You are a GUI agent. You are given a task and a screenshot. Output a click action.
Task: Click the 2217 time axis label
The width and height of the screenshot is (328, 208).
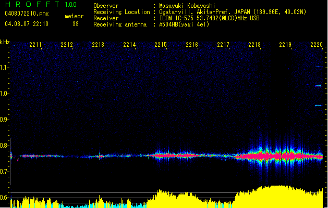[x=223, y=44]
